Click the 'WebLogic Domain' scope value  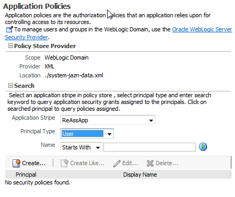pos(66,57)
